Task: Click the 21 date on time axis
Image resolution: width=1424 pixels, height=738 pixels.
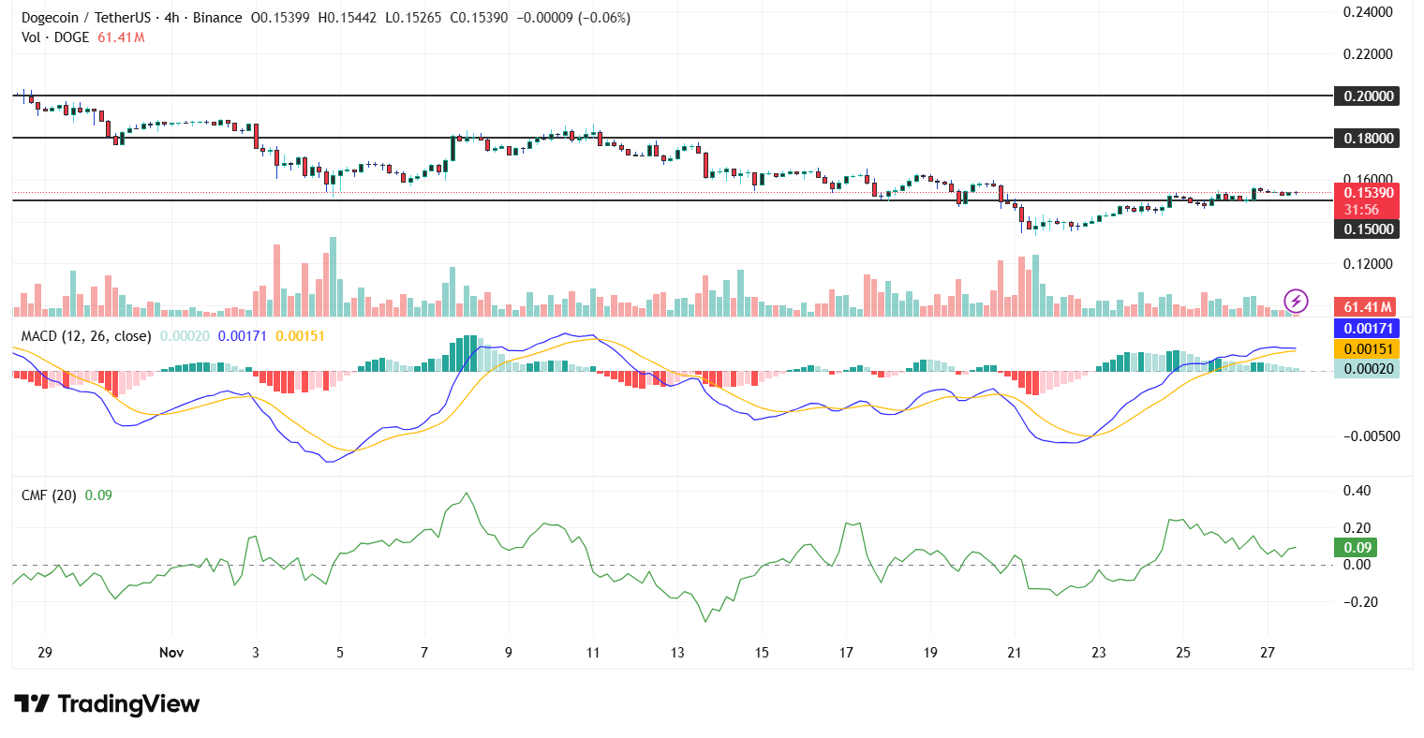Action: point(1014,653)
